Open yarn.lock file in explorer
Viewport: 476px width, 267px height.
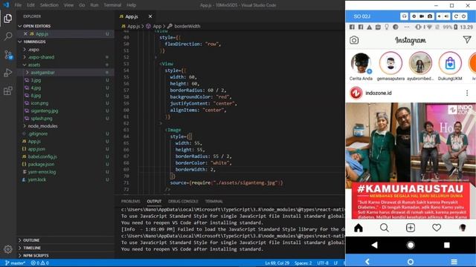click(65, 179)
